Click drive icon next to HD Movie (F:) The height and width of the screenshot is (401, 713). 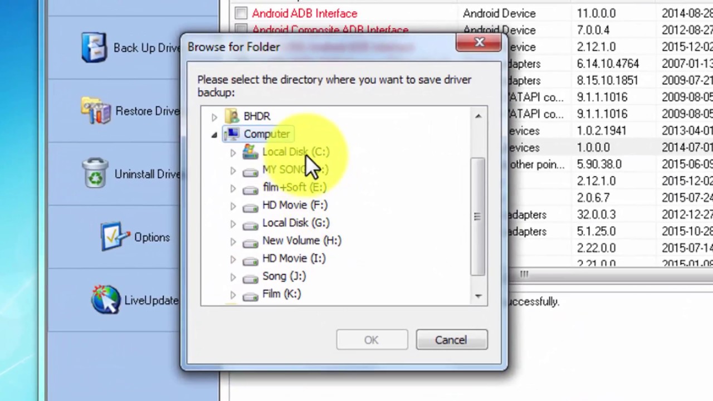(x=250, y=207)
